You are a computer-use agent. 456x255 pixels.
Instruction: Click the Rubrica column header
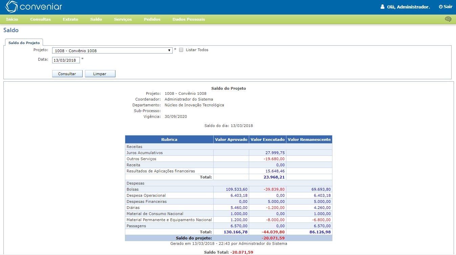169,140
